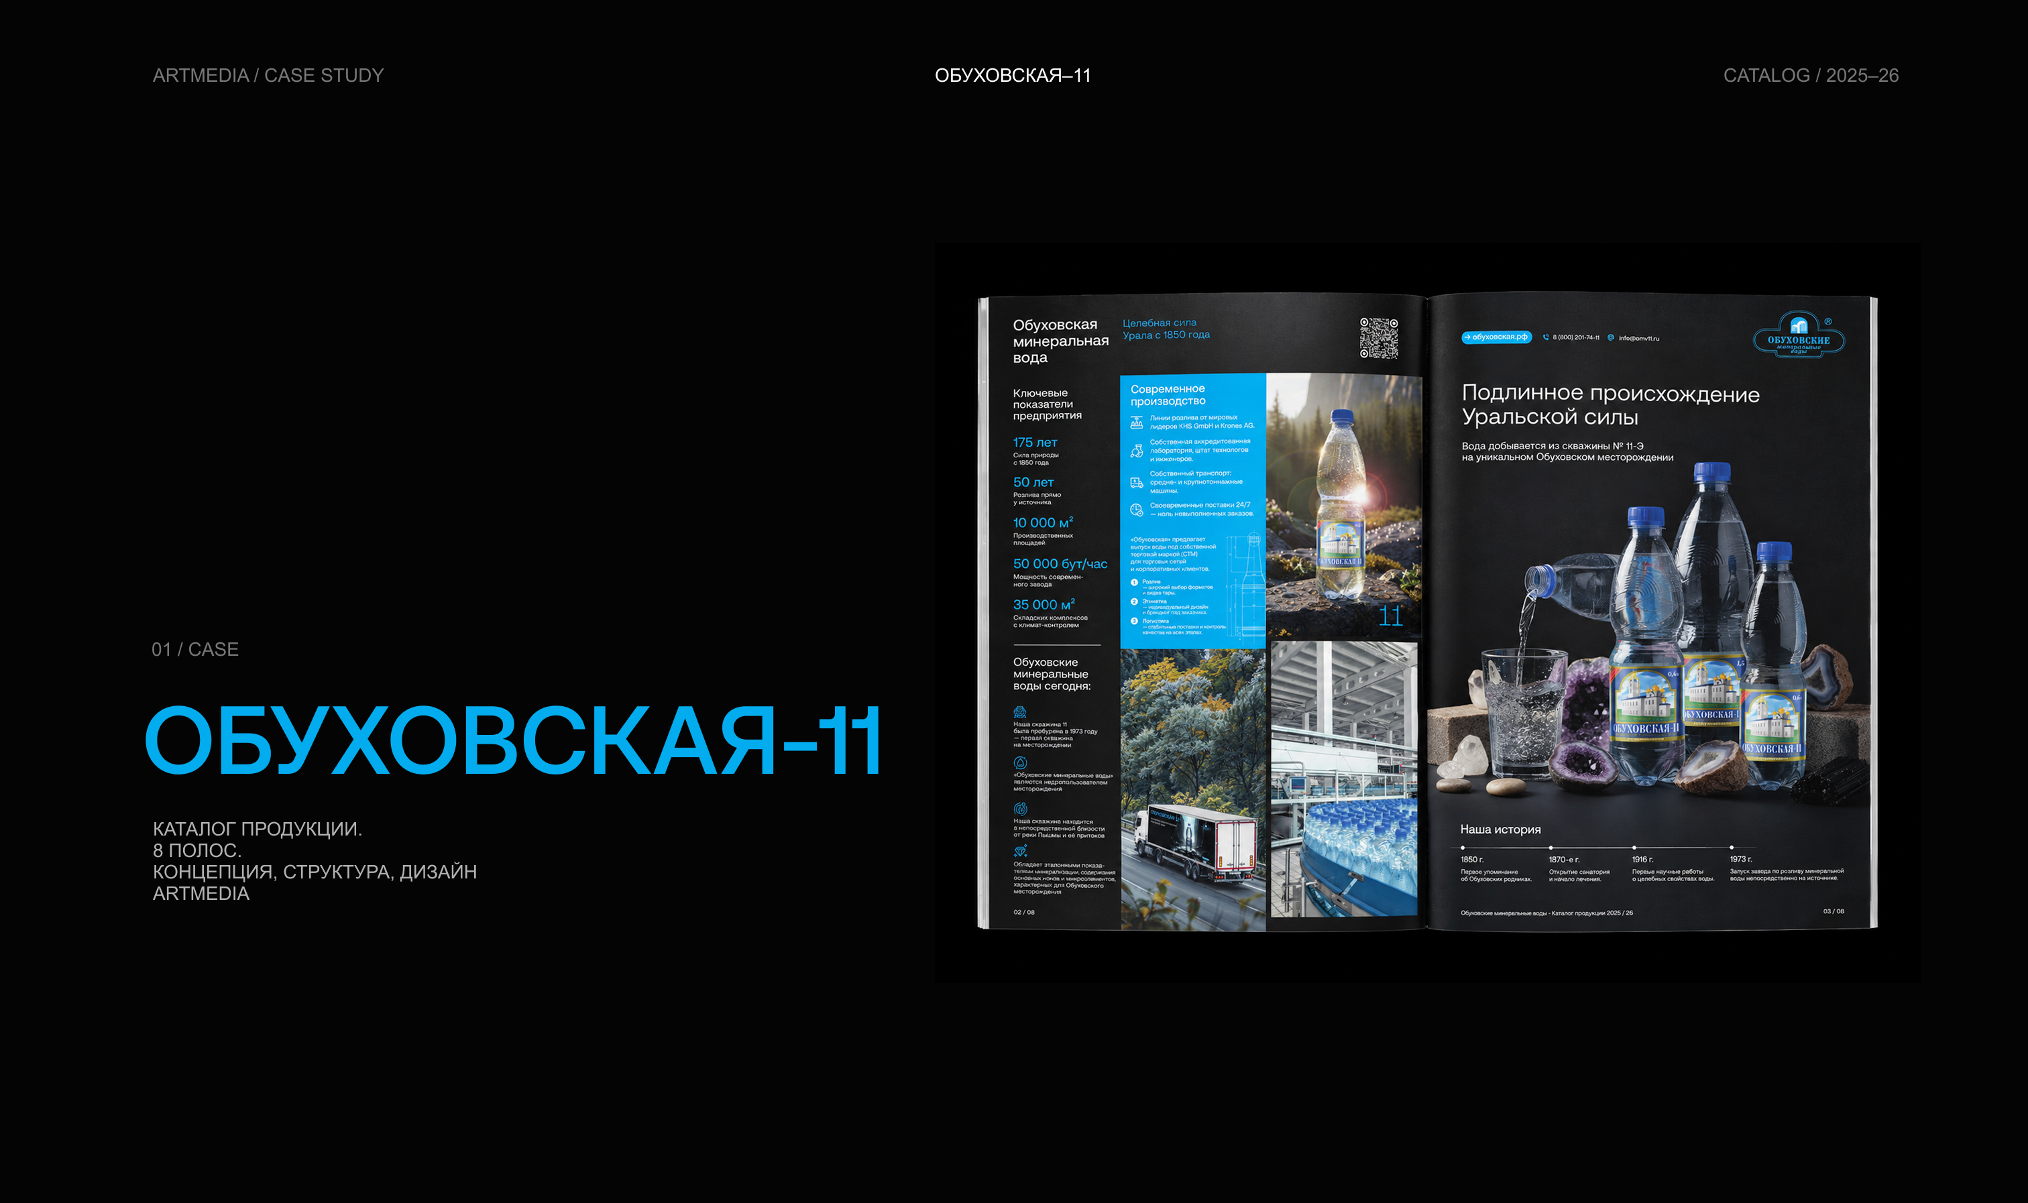Click numbered bullet 2 beside Этикетка
This screenshot has height=1203, width=2028.
click(x=1134, y=601)
